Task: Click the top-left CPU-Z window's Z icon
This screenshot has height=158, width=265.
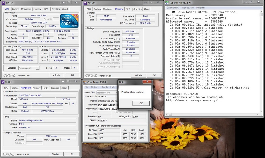Action: [3, 3]
